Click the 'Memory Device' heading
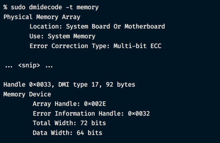The height and width of the screenshot is (143, 220). [x=27, y=94]
